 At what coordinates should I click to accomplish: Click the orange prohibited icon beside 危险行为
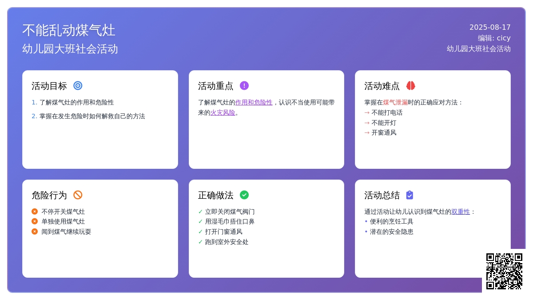[x=78, y=195]
